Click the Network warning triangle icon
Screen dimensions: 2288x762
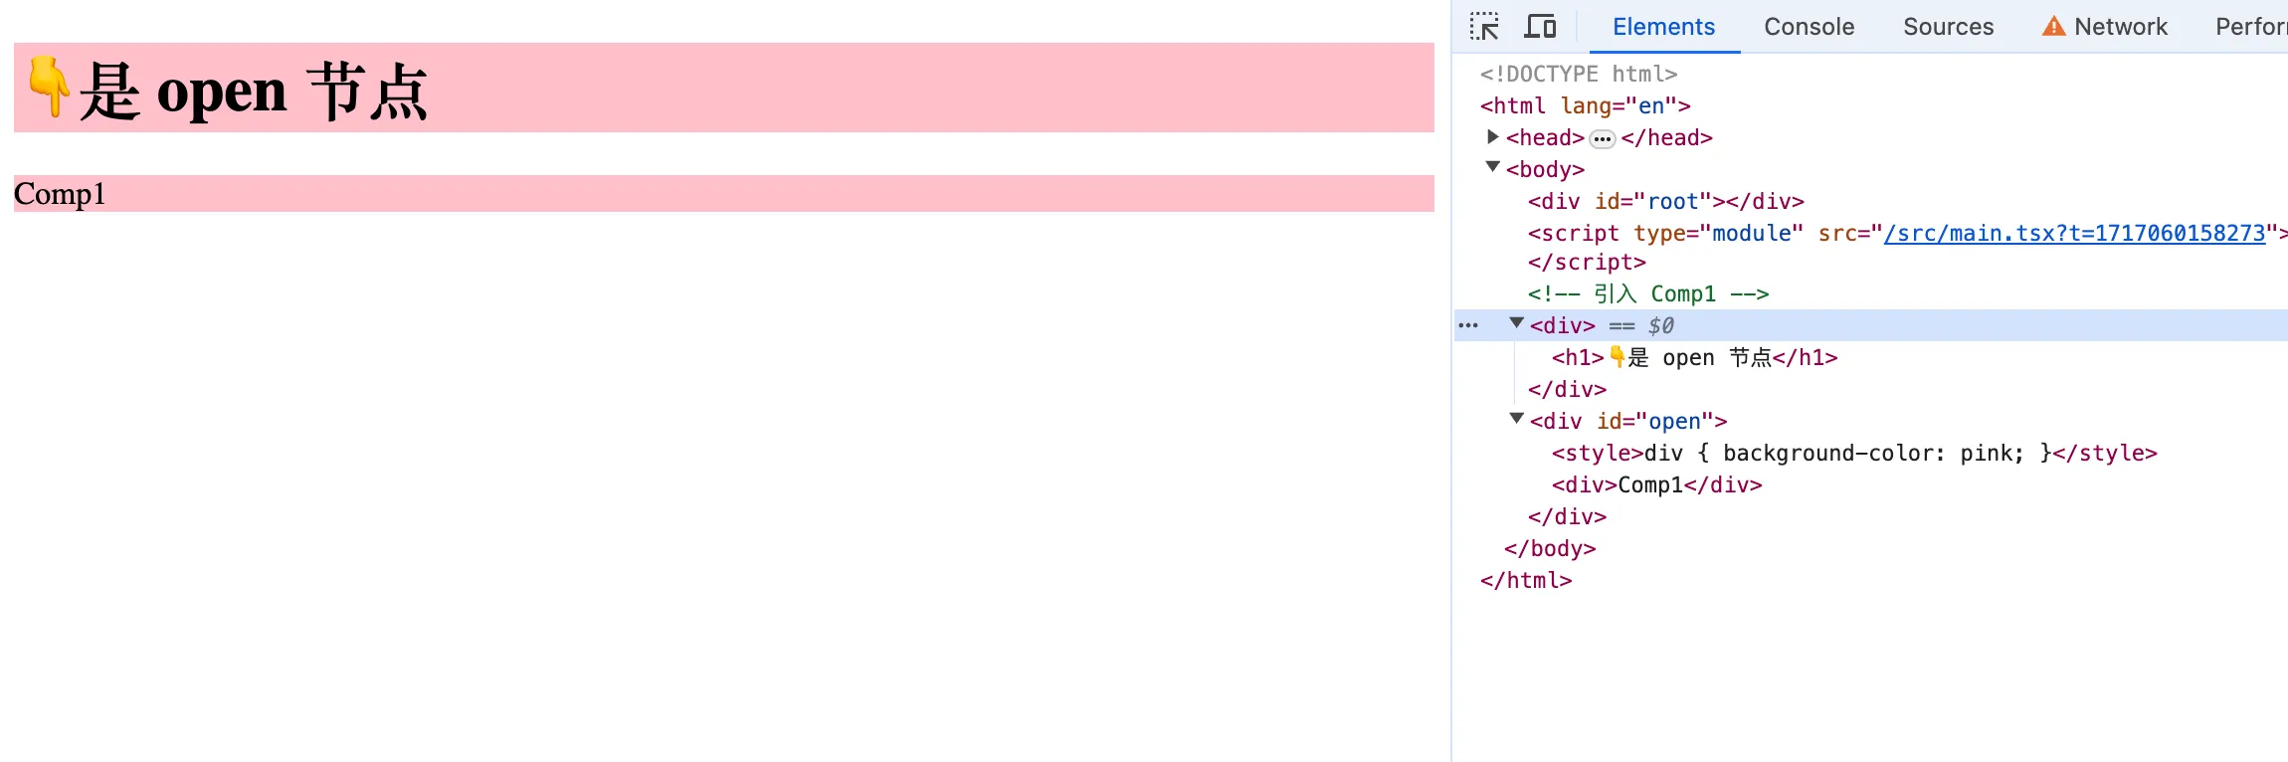coord(2053,27)
